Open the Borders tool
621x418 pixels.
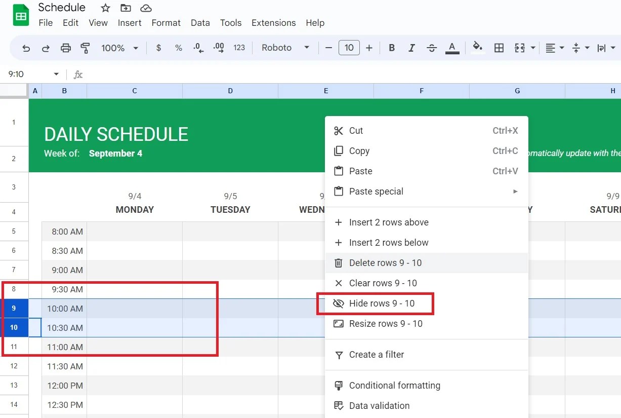pyautogui.click(x=499, y=48)
